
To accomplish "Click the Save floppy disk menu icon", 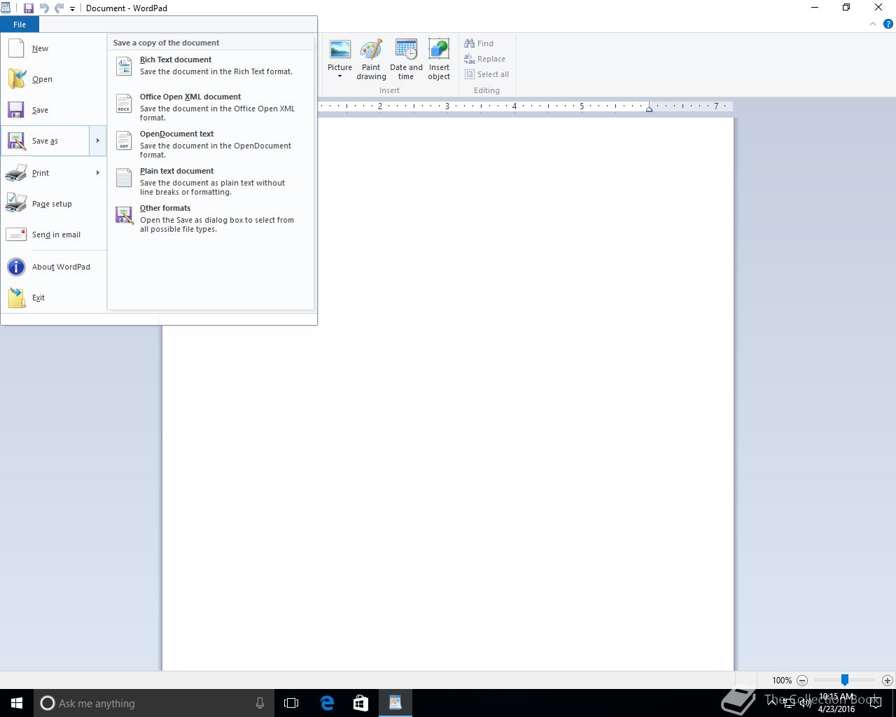I will coord(16,110).
